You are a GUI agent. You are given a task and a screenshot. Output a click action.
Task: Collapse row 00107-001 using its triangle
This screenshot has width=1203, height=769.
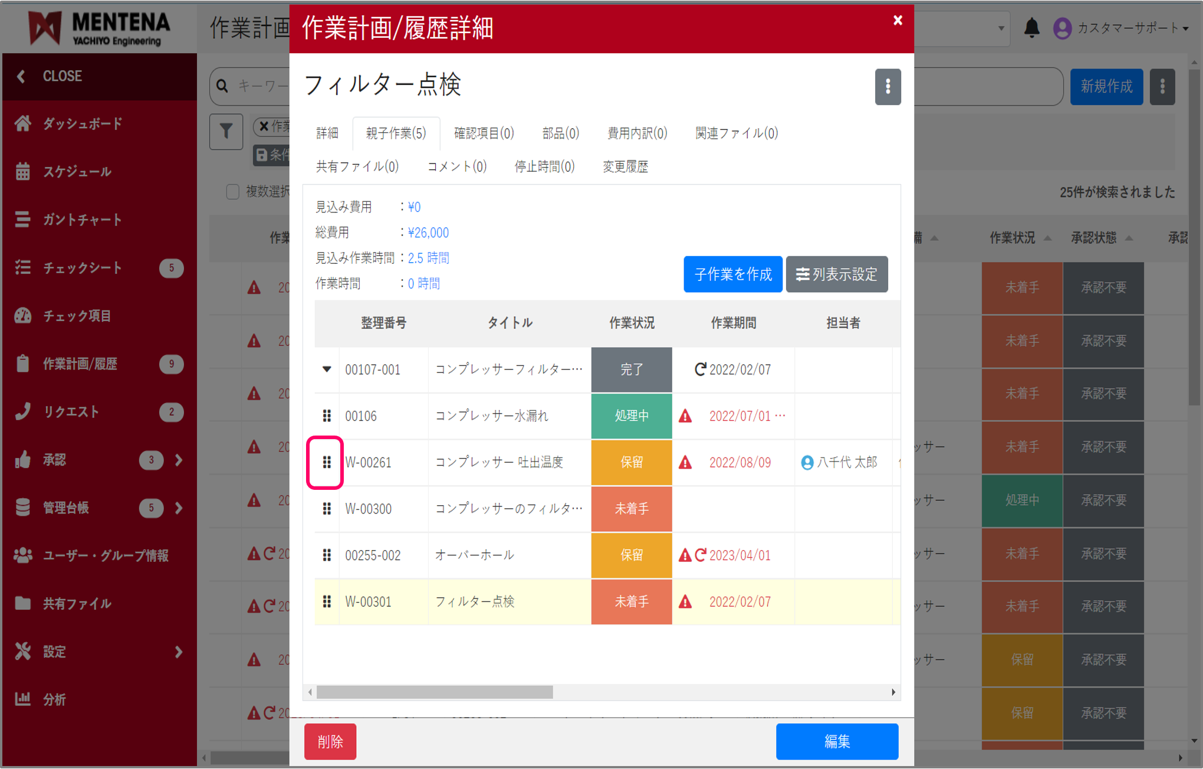326,369
